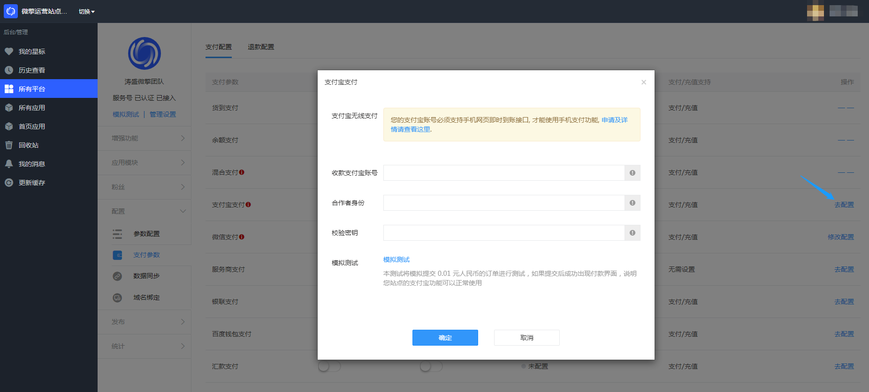
Task: Expand the 统计 section
Action: click(x=145, y=346)
